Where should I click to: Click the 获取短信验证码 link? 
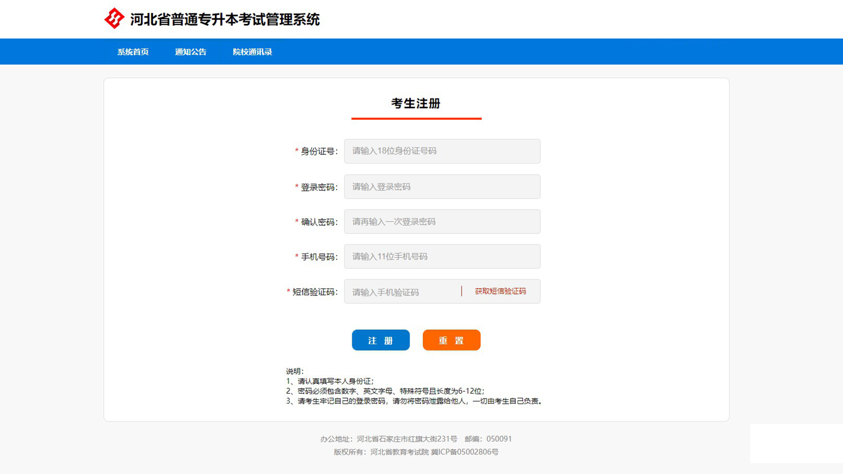500,291
